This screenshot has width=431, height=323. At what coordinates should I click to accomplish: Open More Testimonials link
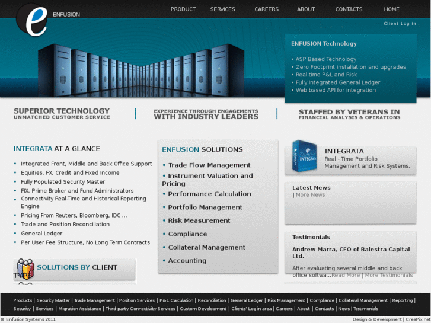[389, 275]
